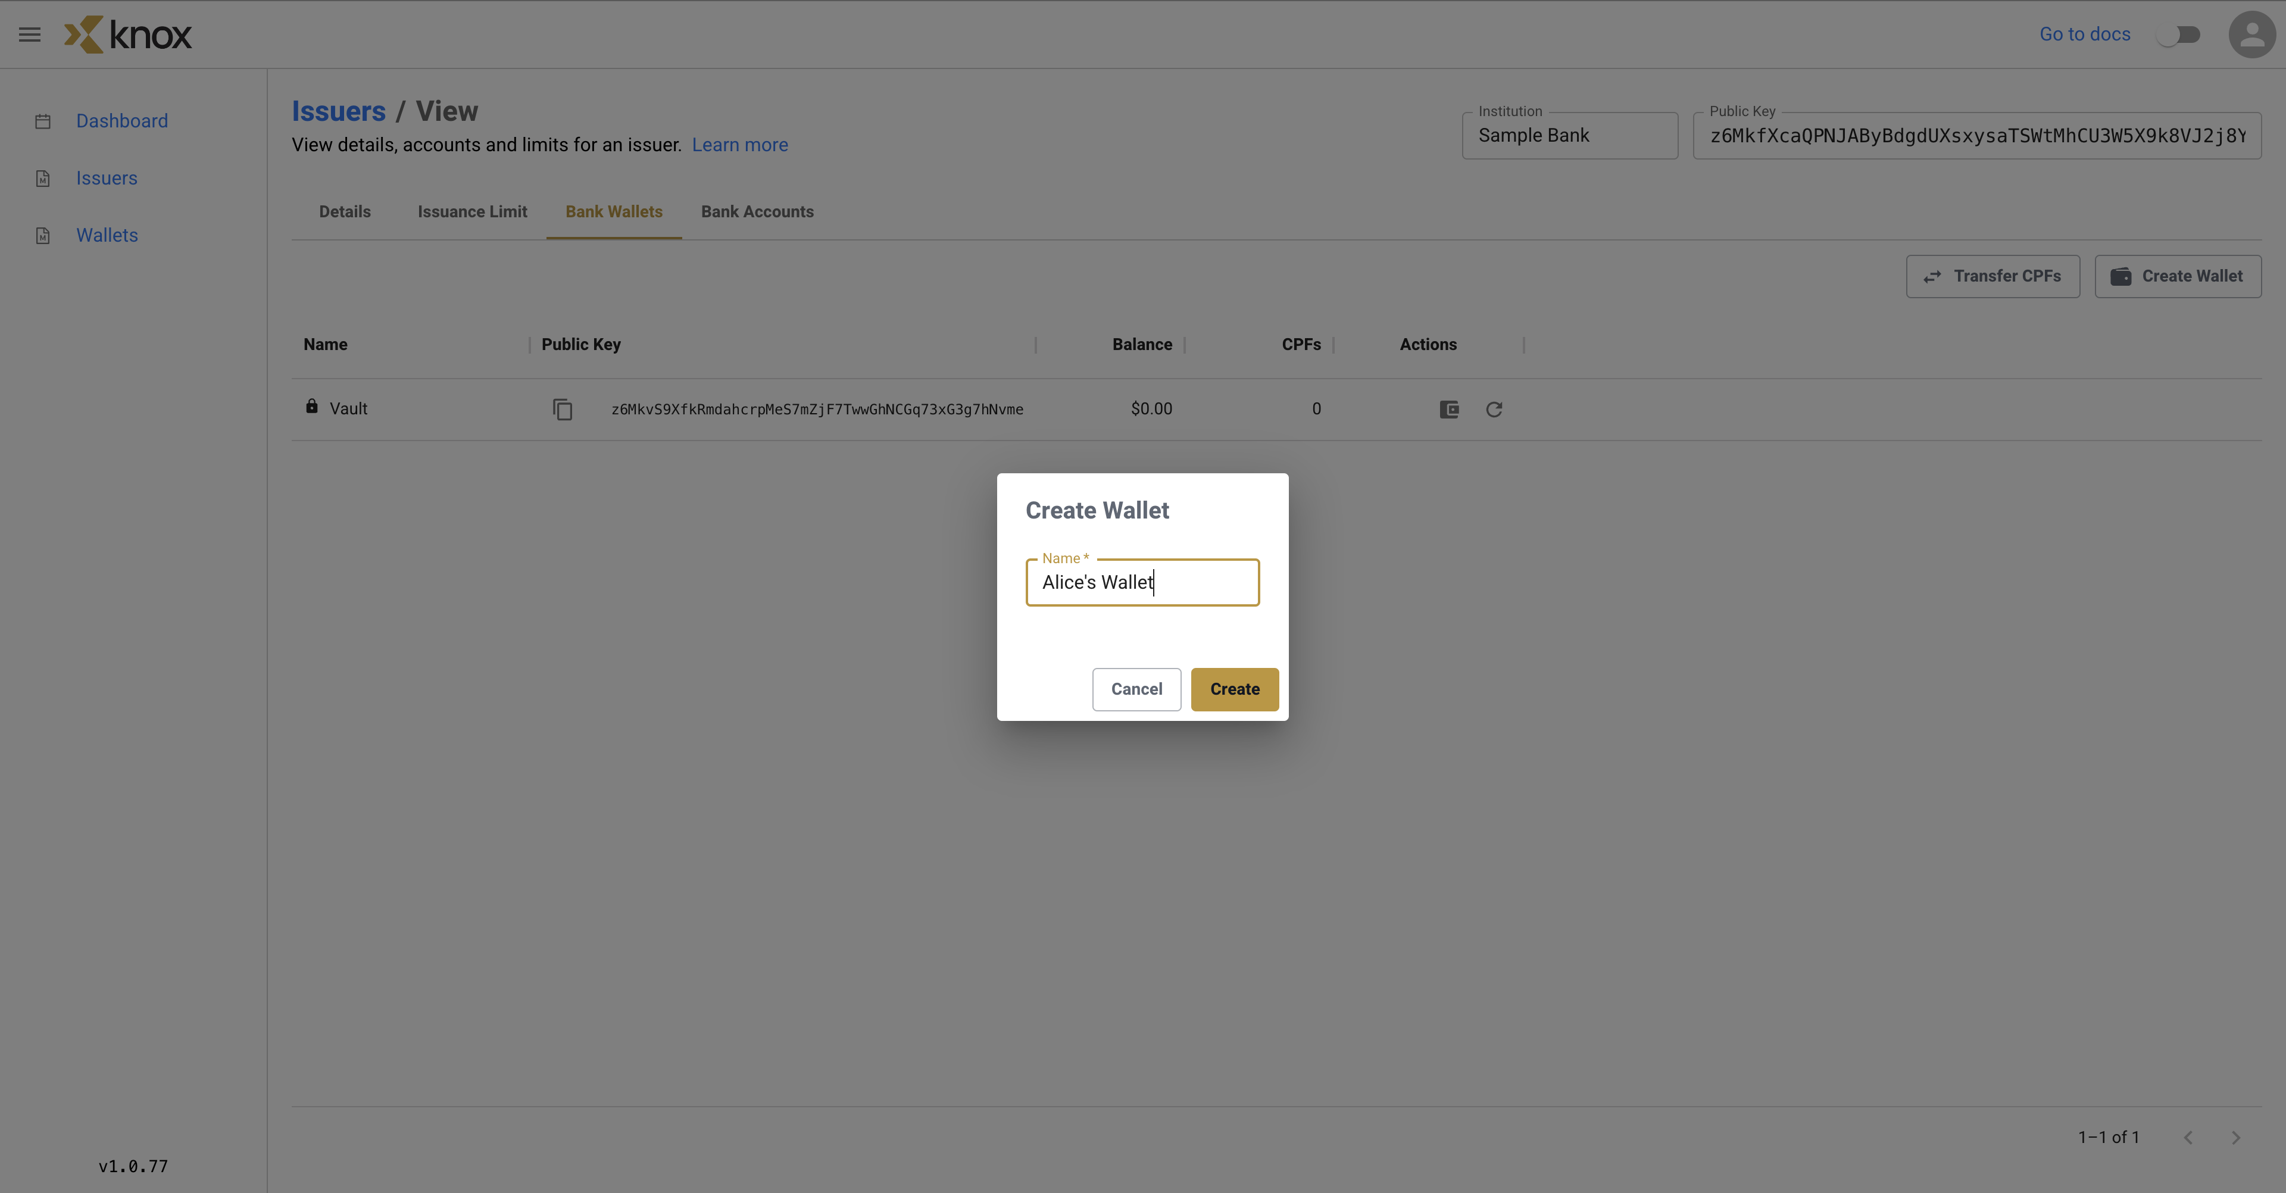Image resolution: width=2286 pixels, height=1193 pixels.
Task: Click the Public Key column header
Action: click(581, 345)
